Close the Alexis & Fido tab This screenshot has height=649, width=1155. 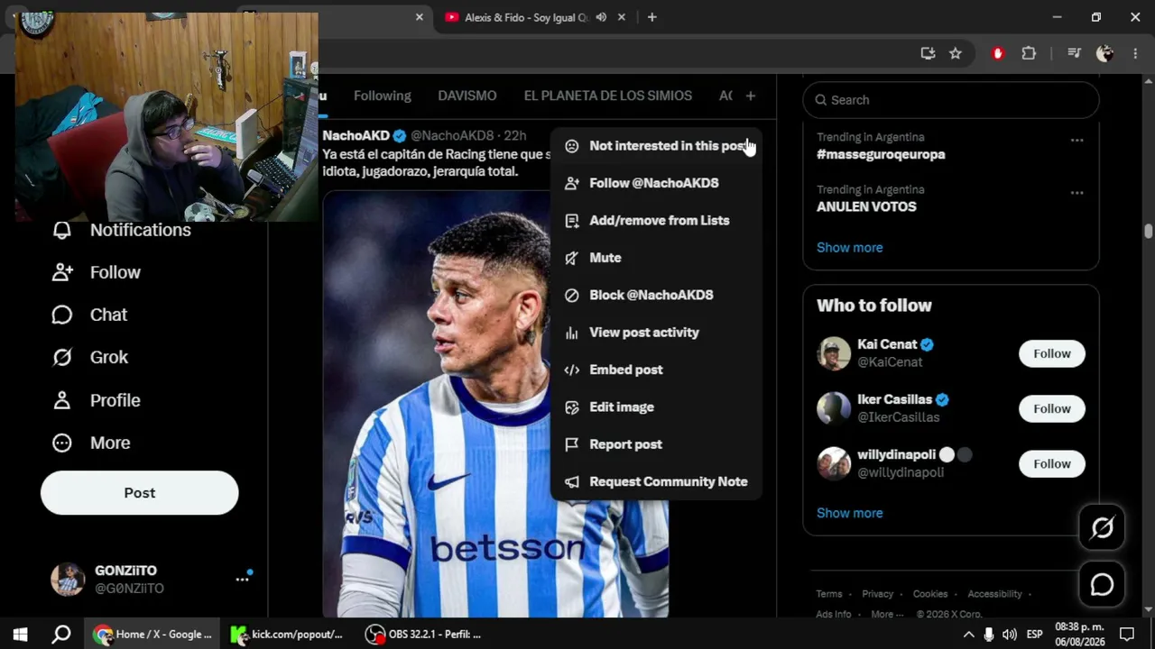coord(621,17)
